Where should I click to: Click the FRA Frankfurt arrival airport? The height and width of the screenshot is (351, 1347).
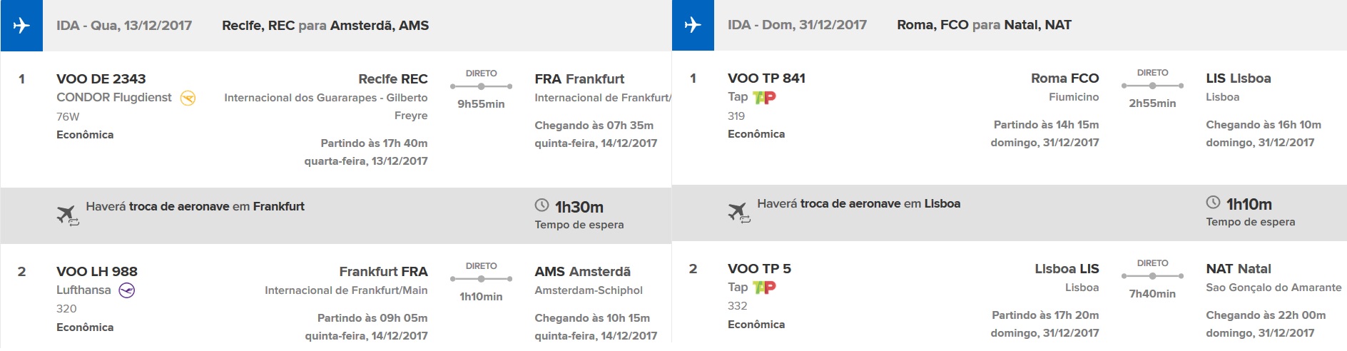[x=579, y=79]
